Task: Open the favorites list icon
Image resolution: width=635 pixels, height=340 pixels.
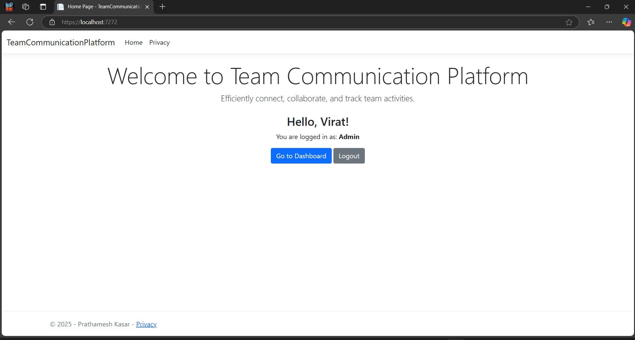Action: [x=591, y=22]
